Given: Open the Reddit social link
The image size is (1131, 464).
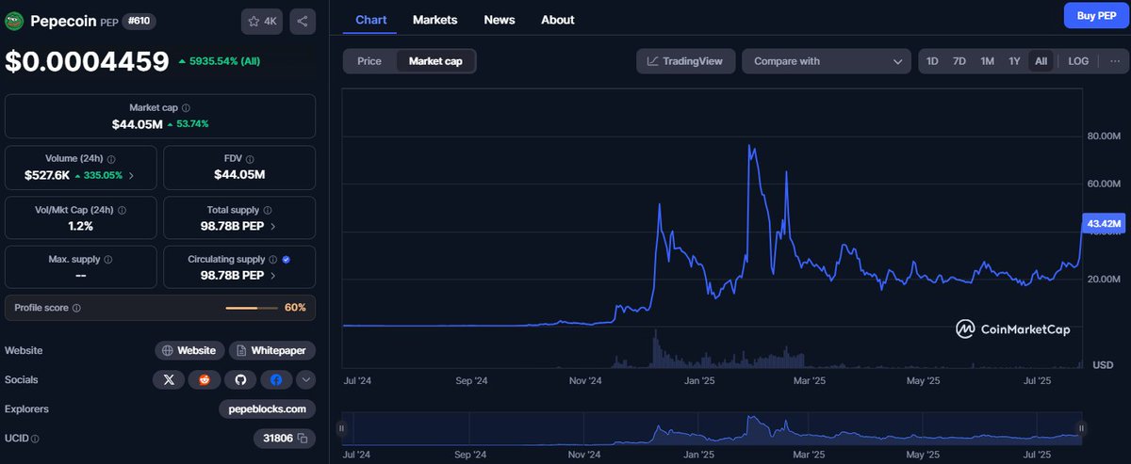Looking at the screenshot, I should pyautogui.click(x=205, y=379).
